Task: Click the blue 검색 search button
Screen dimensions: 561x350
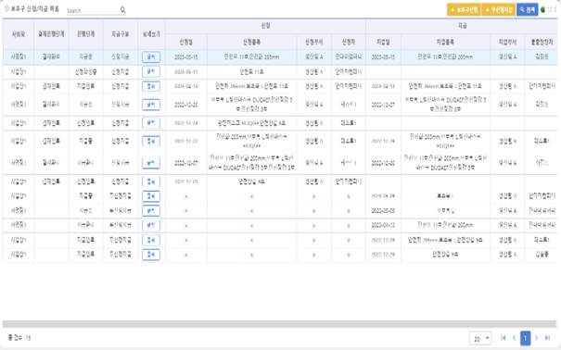Action: click(527, 9)
